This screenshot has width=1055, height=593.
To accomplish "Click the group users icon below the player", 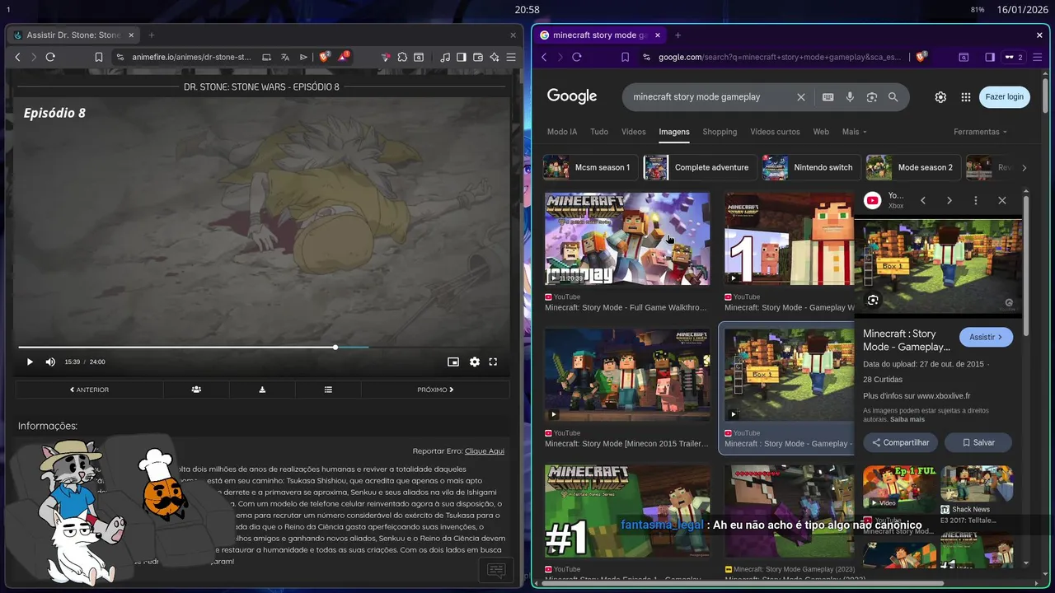I will [x=196, y=390].
